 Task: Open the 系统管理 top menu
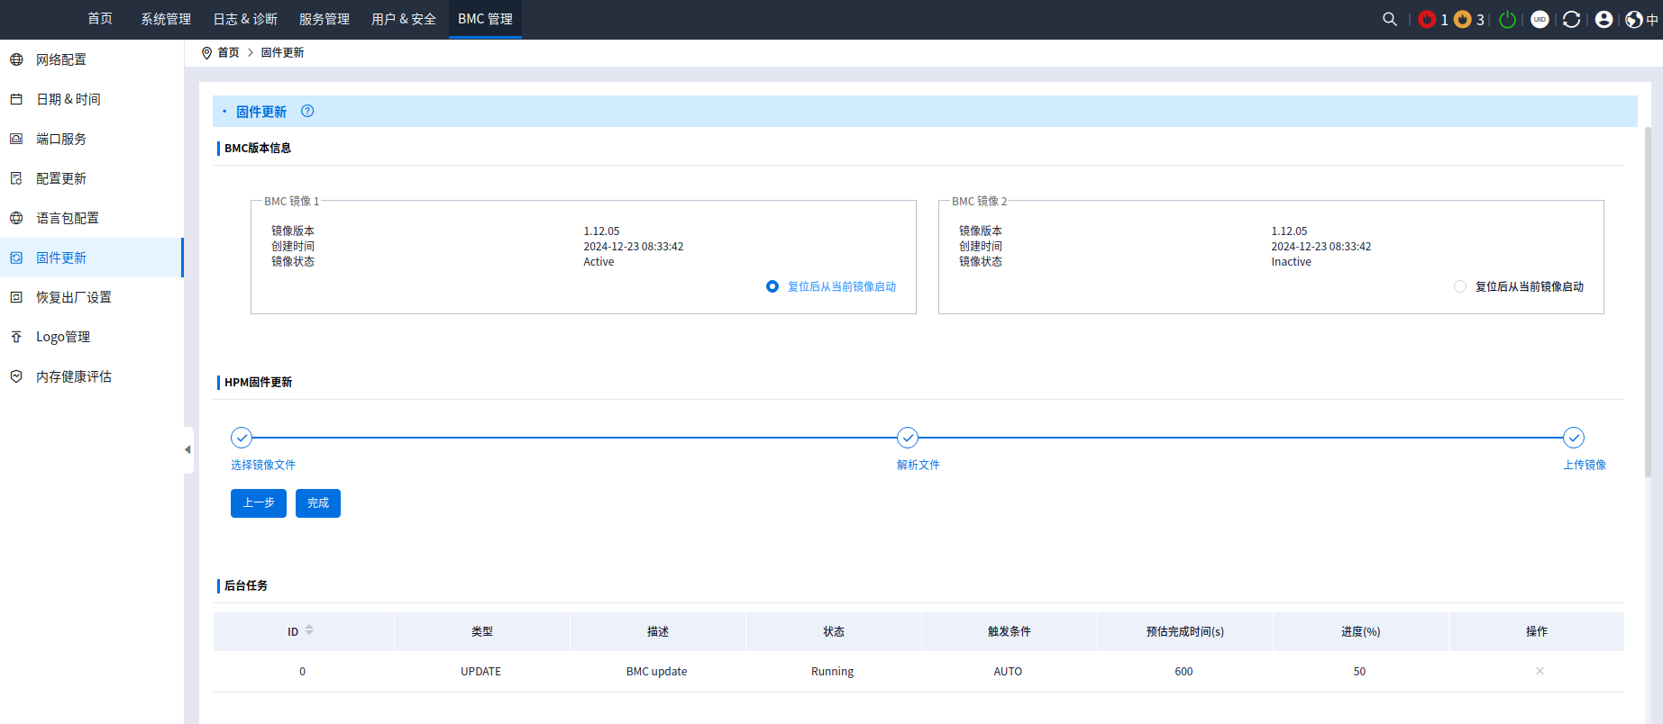click(166, 19)
